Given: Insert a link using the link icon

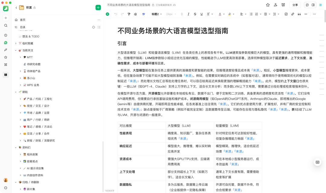Looking at the screenshot, I should (292, 14).
